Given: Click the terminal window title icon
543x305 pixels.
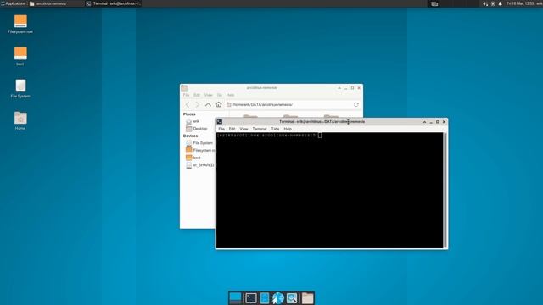Looking at the screenshot, I should [x=220, y=122].
